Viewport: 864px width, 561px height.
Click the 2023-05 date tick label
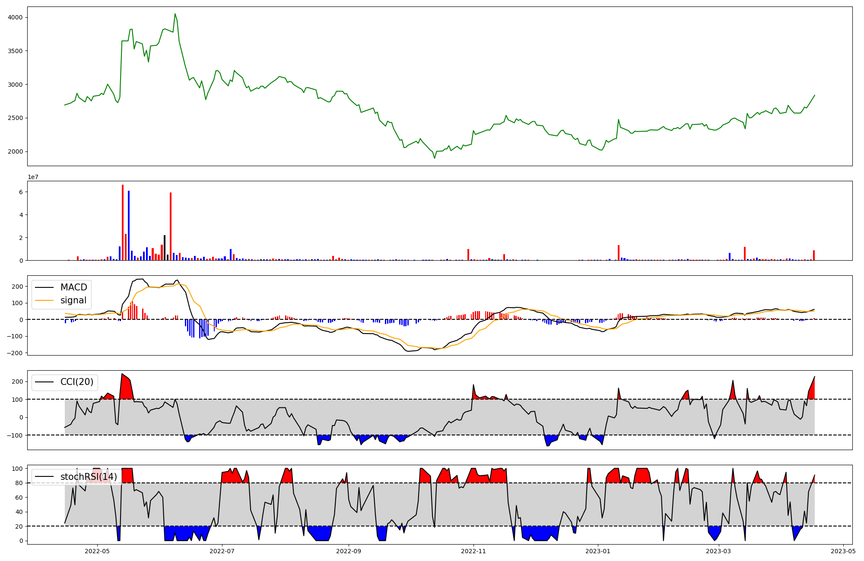pos(843,551)
